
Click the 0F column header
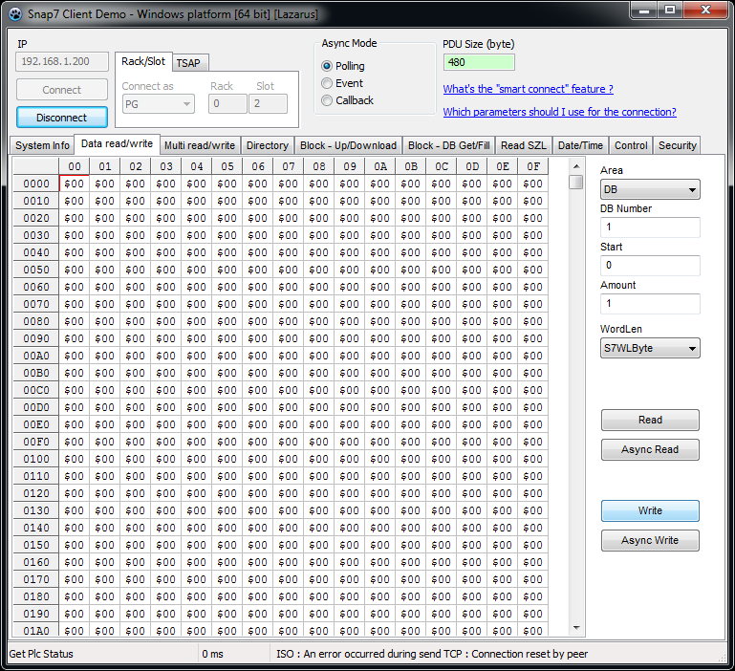(533, 166)
